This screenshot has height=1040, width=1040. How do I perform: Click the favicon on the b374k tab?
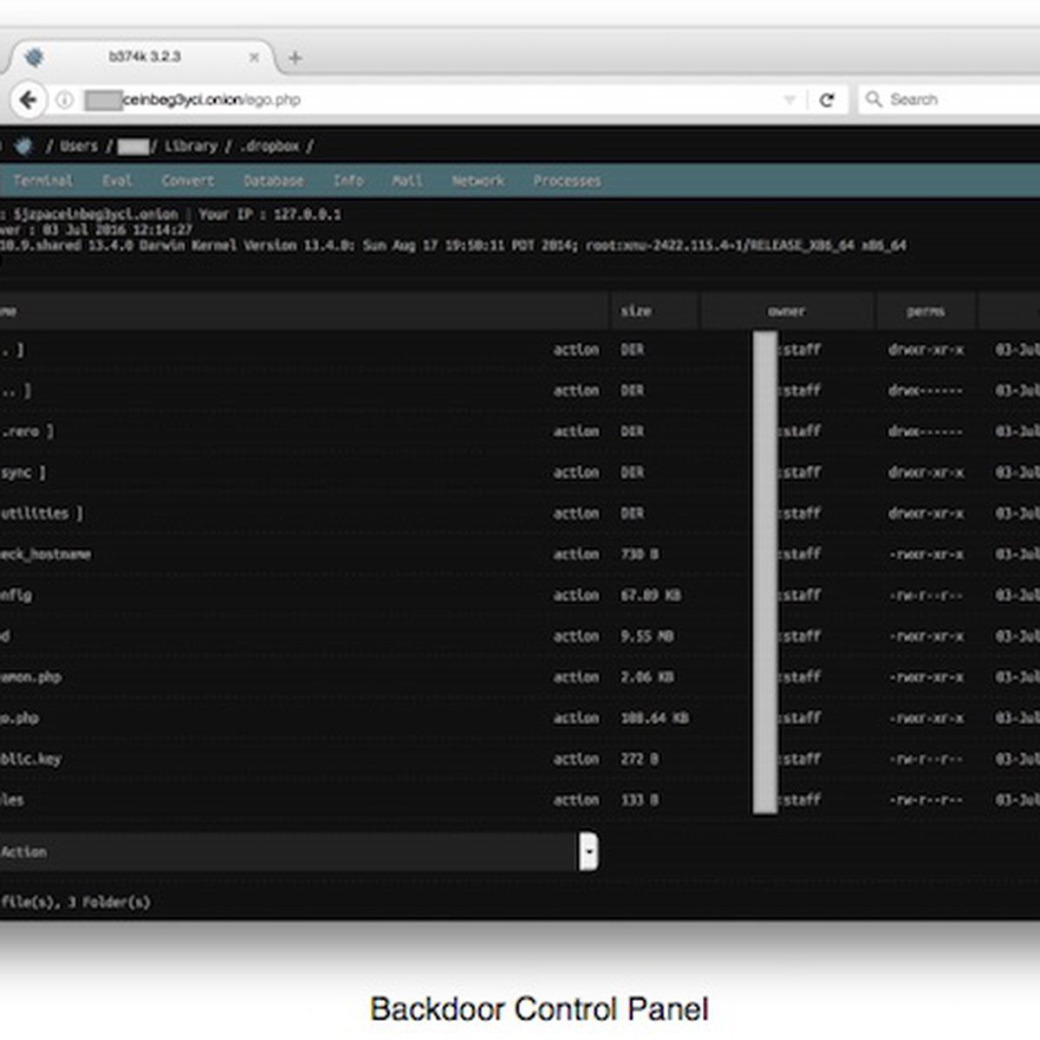coord(35,58)
